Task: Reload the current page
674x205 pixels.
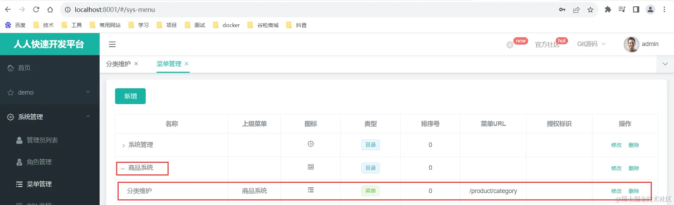Action: click(36, 9)
